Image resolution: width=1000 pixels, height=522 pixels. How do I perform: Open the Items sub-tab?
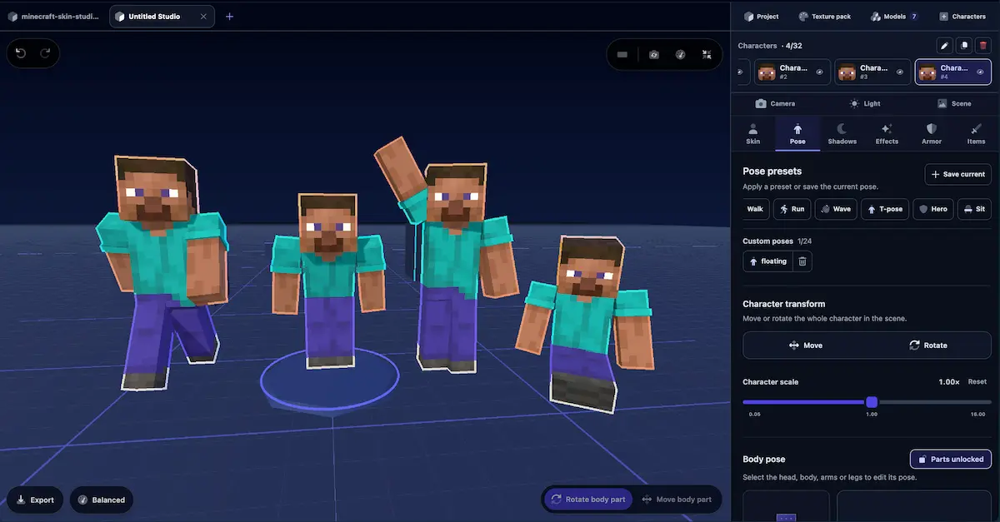click(x=976, y=134)
